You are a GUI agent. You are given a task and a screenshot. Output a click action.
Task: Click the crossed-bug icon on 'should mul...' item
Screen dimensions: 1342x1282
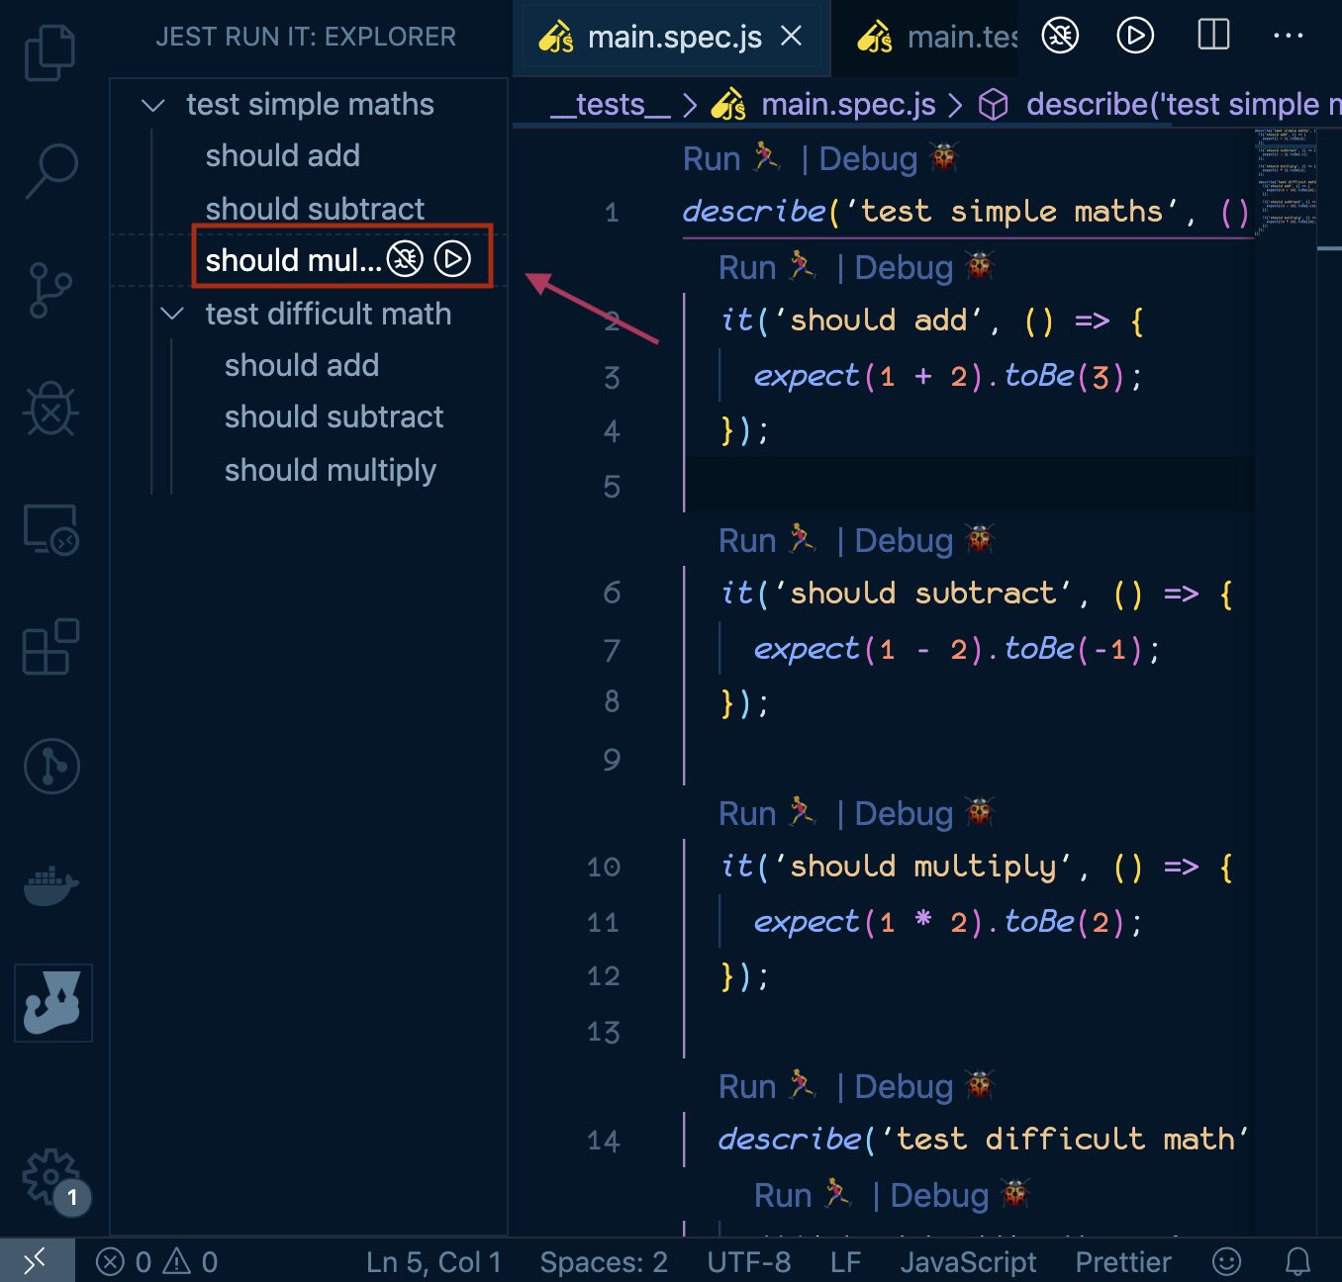[404, 259]
